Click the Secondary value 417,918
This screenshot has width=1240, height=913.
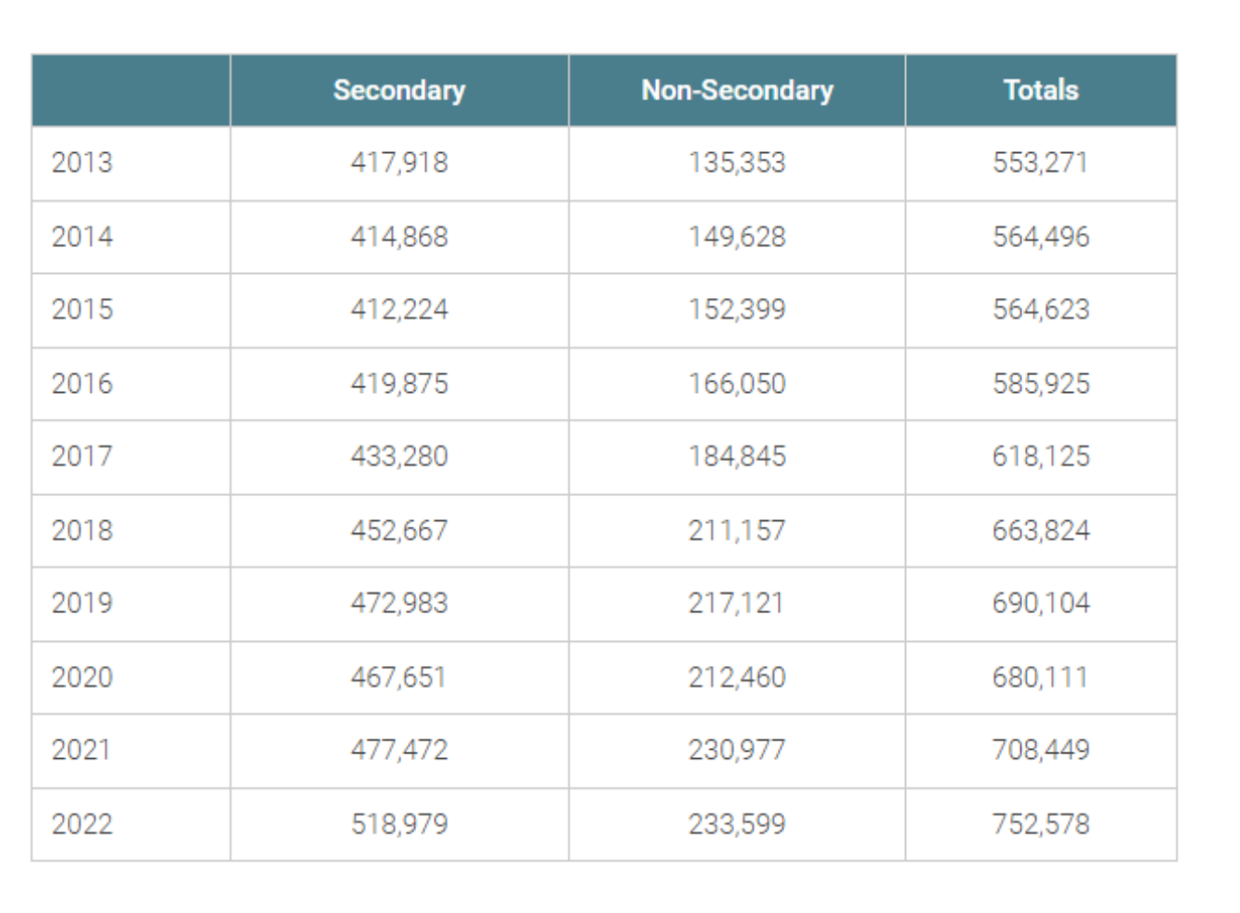point(399,163)
